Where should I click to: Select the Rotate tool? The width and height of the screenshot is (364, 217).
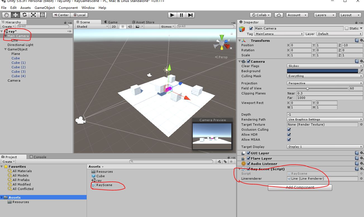point(24,15)
